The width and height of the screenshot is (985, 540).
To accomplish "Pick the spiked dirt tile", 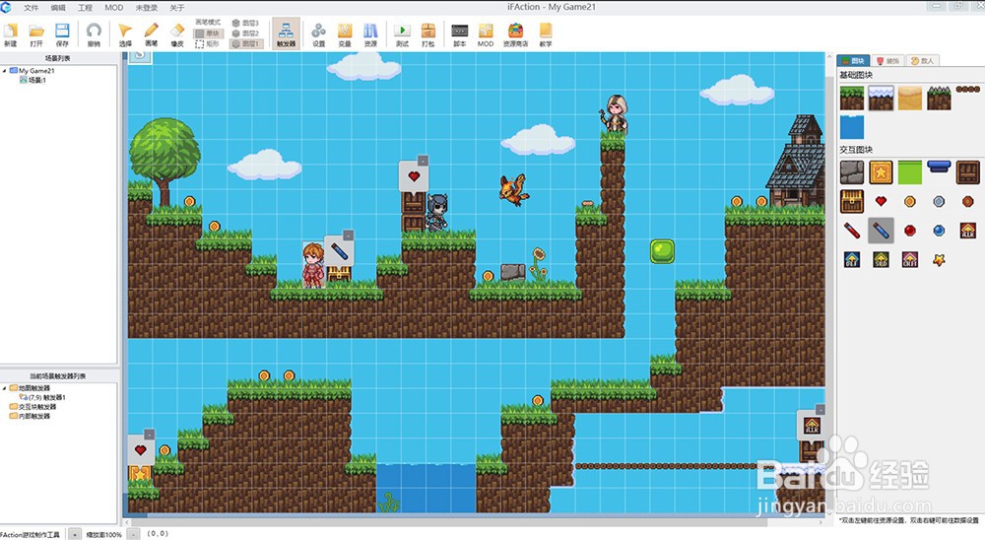I will pos(939,99).
